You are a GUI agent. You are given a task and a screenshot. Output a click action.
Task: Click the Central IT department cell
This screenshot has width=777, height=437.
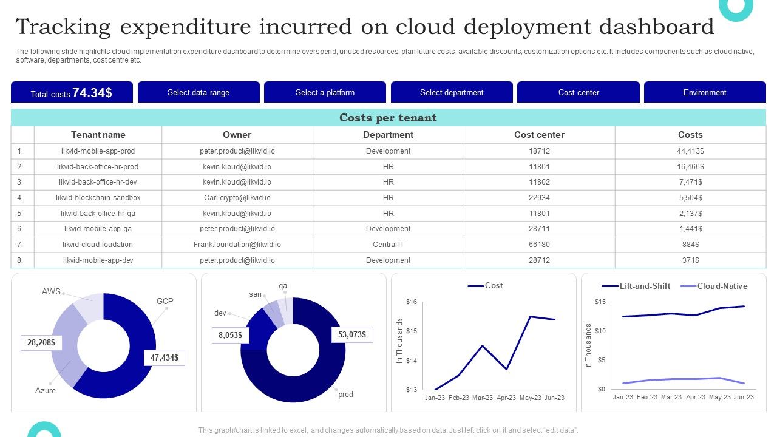coord(388,245)
